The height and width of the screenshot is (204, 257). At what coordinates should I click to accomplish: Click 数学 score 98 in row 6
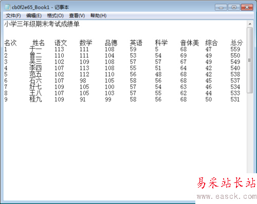[x=83, y=80]
